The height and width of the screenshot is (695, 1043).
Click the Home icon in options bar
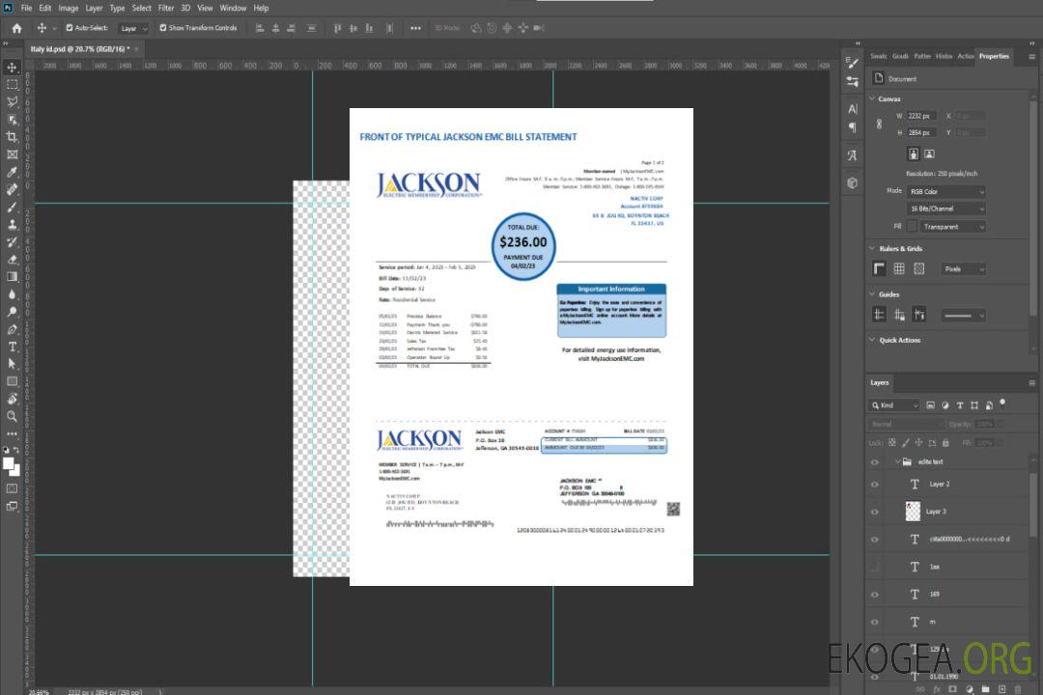pos(16,28)
